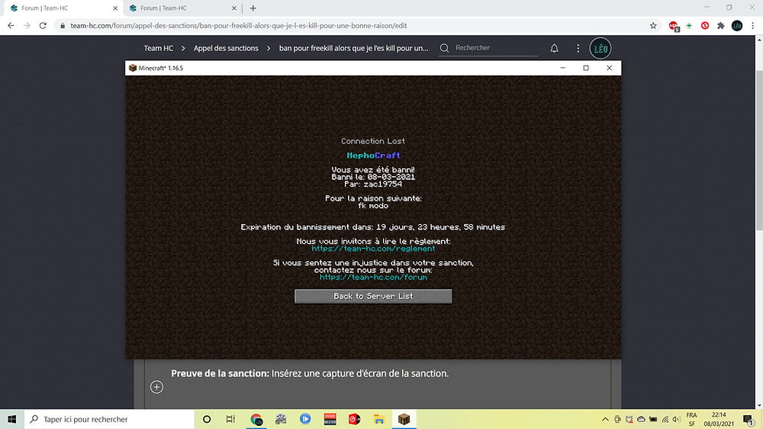Open Voicemeeter from the taskbar
This screenshot has width=763, height=429.
click(x=330, y=419)
